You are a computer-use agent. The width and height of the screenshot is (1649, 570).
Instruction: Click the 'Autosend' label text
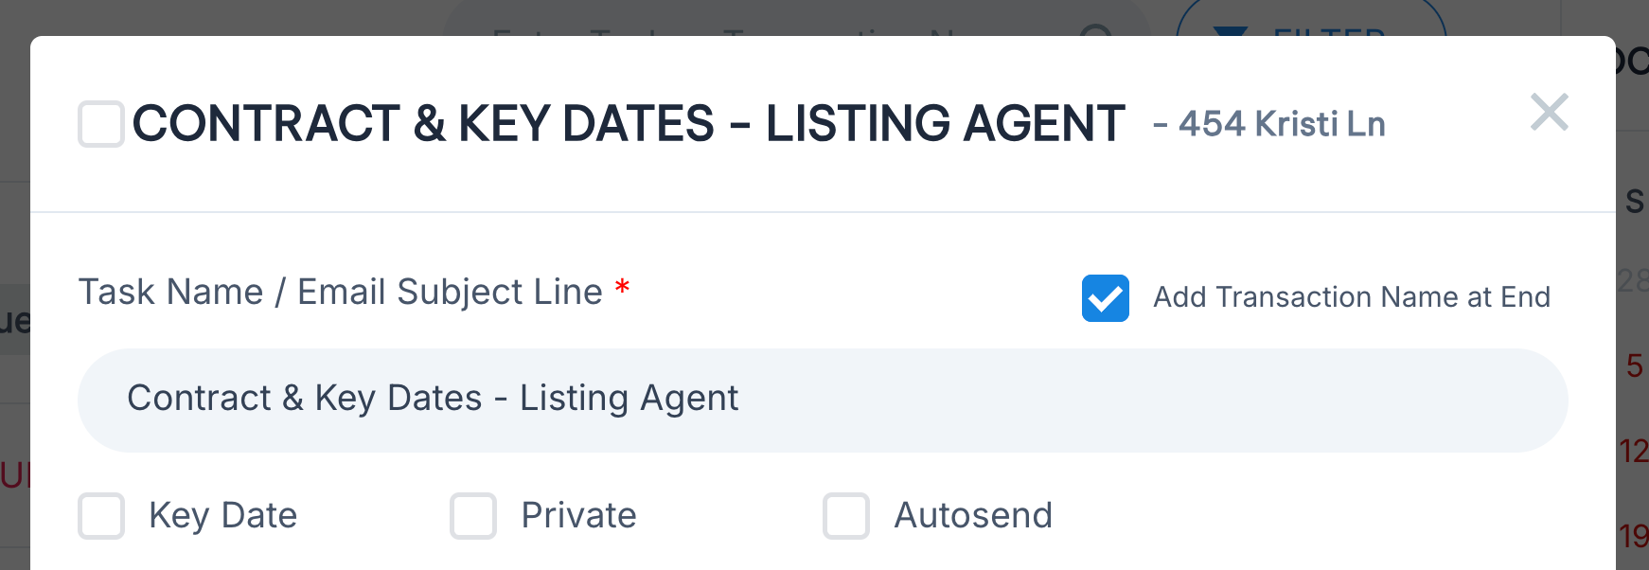(972, 516)
